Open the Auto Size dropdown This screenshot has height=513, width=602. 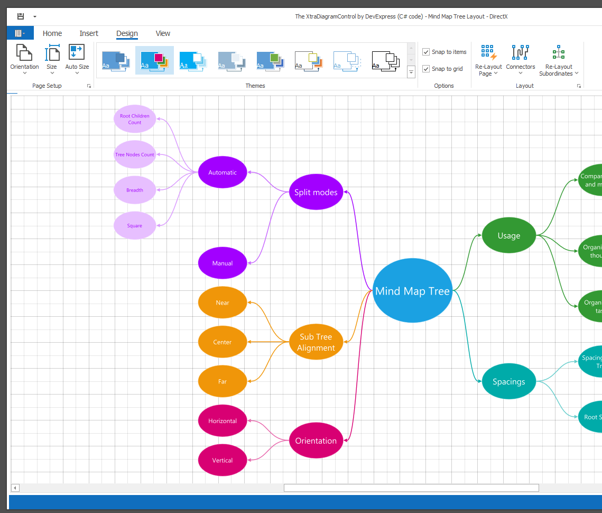(77, 59)
